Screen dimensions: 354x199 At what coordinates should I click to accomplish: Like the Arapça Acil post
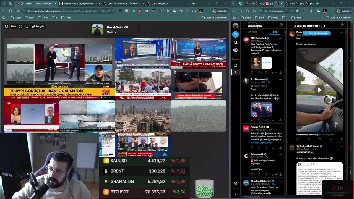click(266, 148)
